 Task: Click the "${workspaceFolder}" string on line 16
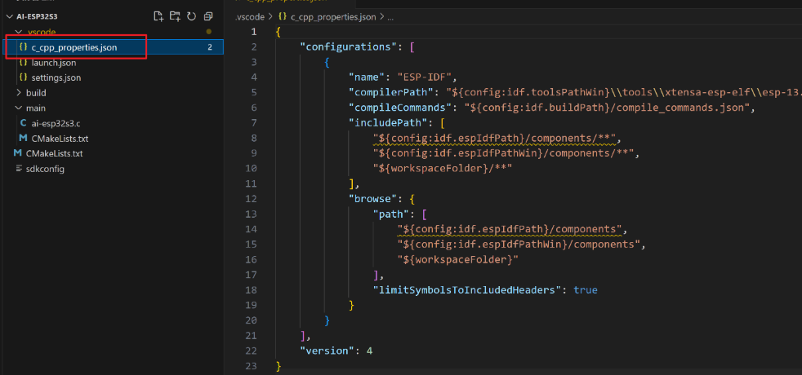click(x=458, y=260)
